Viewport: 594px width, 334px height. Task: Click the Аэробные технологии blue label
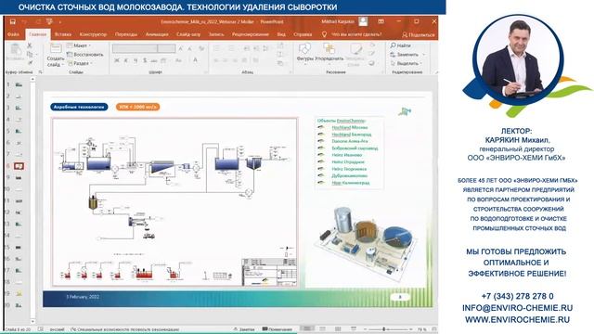click(79, 108)
